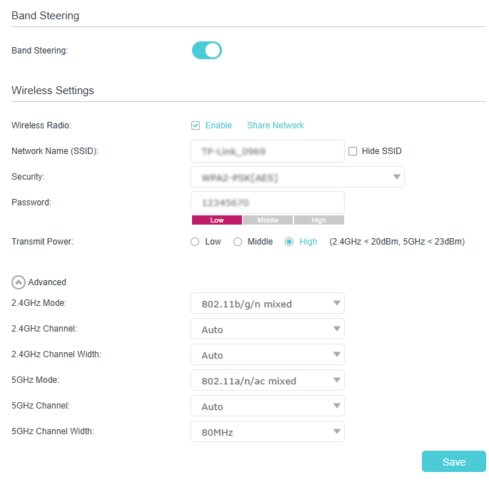Click the Password input field

coord(267,203)
